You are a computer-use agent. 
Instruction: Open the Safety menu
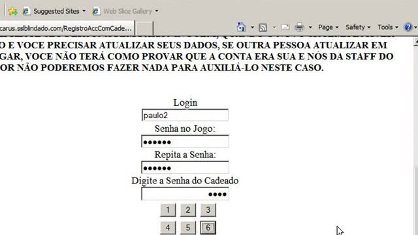[358, 27]
